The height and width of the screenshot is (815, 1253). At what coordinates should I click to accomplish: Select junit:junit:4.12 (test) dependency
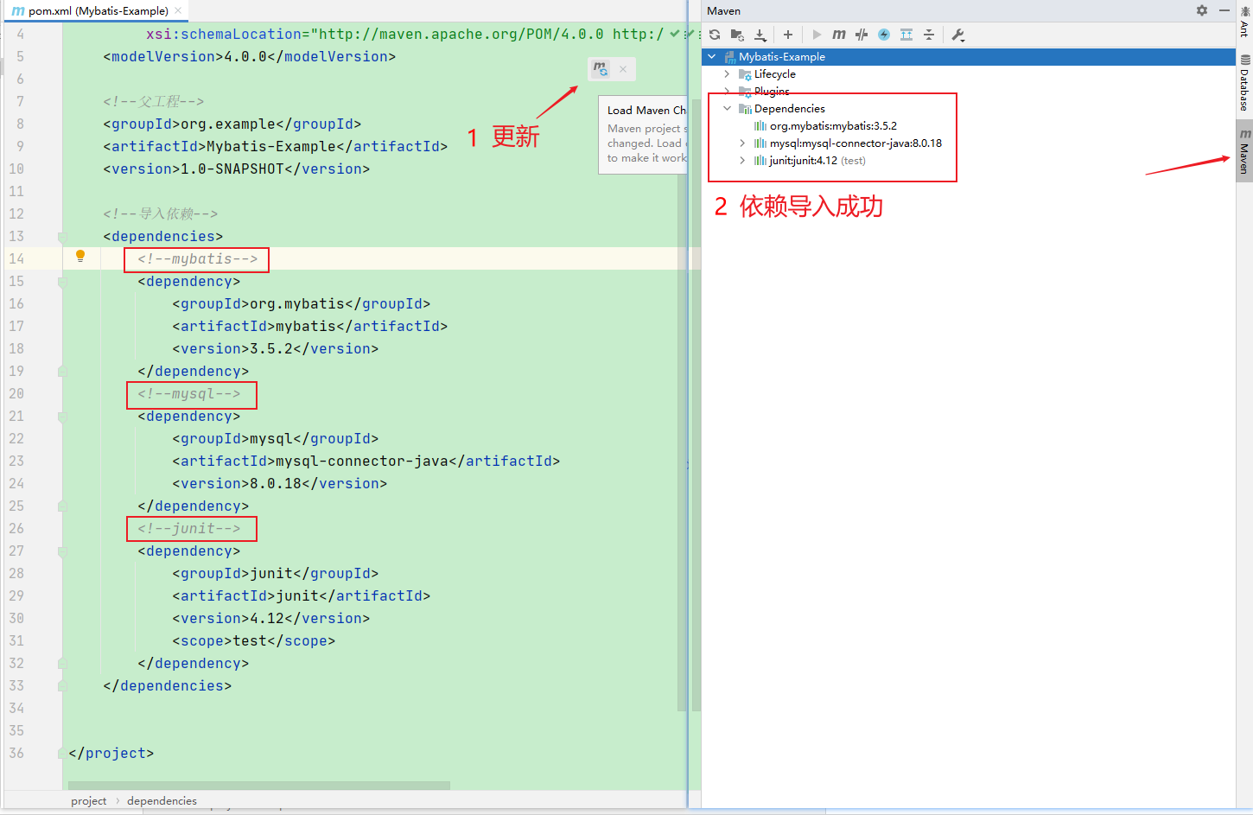(817, 161)
